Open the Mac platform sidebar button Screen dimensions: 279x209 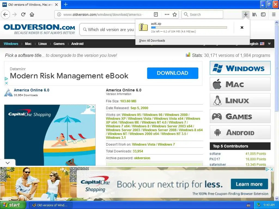click(x=240, y=84)
